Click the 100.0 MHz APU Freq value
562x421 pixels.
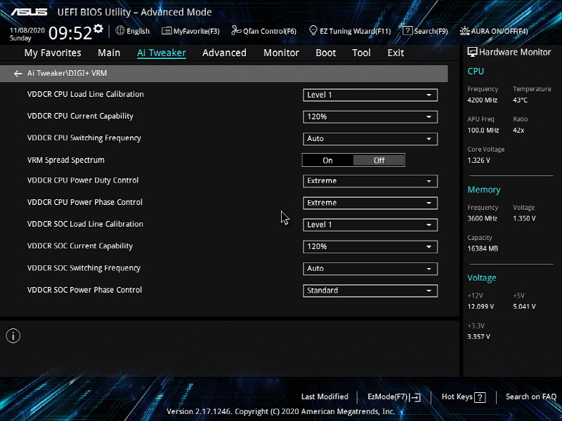(483, 131)
